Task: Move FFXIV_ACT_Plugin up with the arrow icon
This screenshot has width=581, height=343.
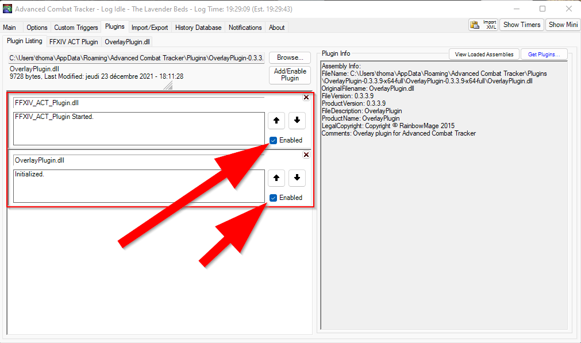Action: (276, 120)
